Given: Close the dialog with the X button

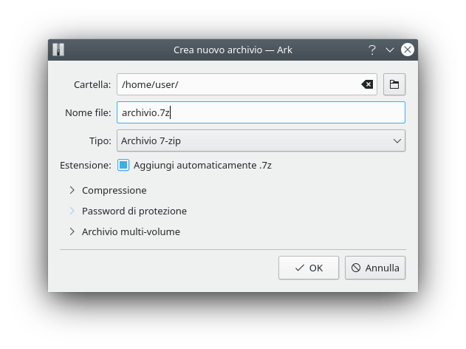Looking at the screenshot, I should [x=407, y=50].
